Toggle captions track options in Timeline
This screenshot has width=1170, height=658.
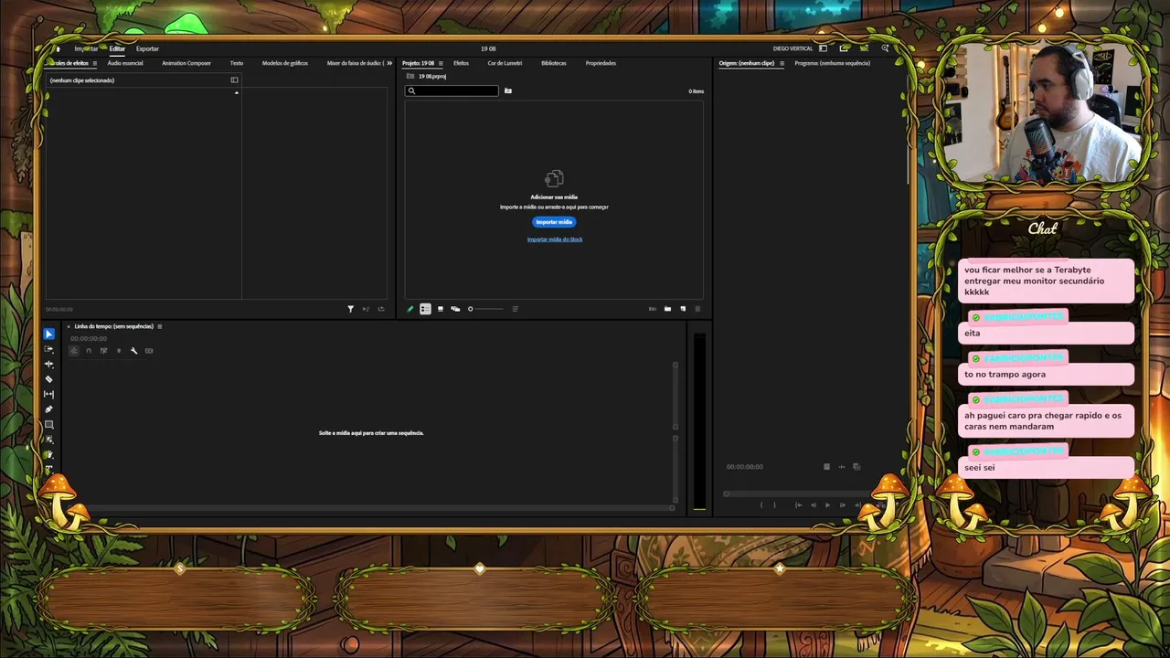coord(149,351)
